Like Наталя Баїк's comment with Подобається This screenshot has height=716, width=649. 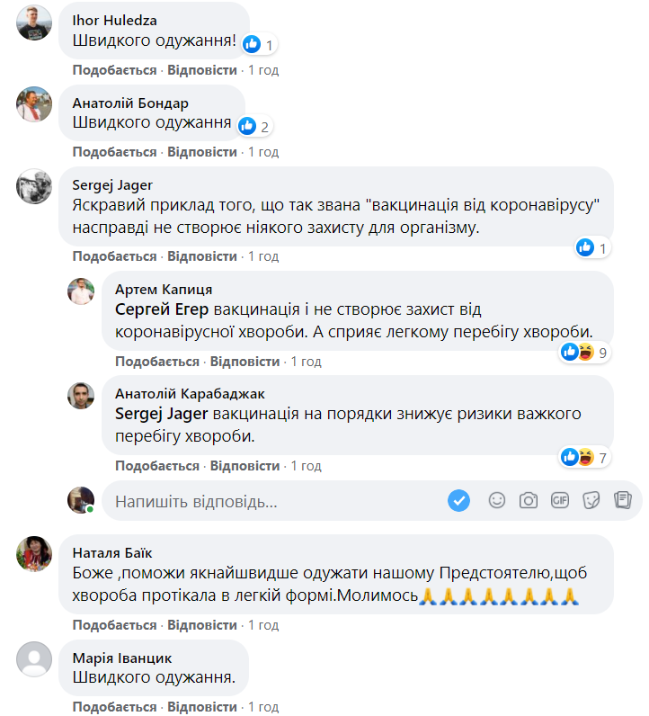click(115, 625)
